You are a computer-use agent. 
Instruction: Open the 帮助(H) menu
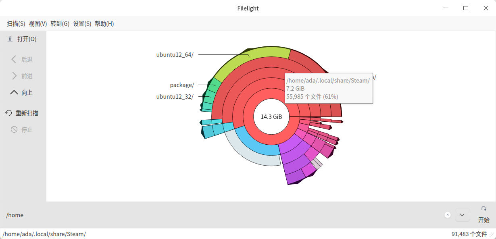coord(104,24)
